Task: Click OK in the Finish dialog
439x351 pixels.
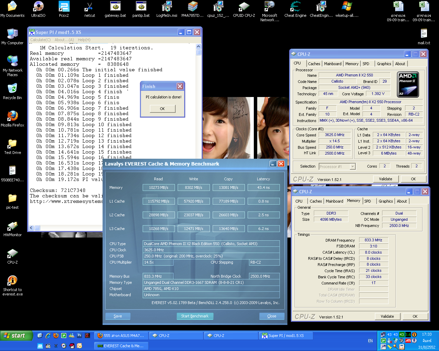Action: click(163, 109)
